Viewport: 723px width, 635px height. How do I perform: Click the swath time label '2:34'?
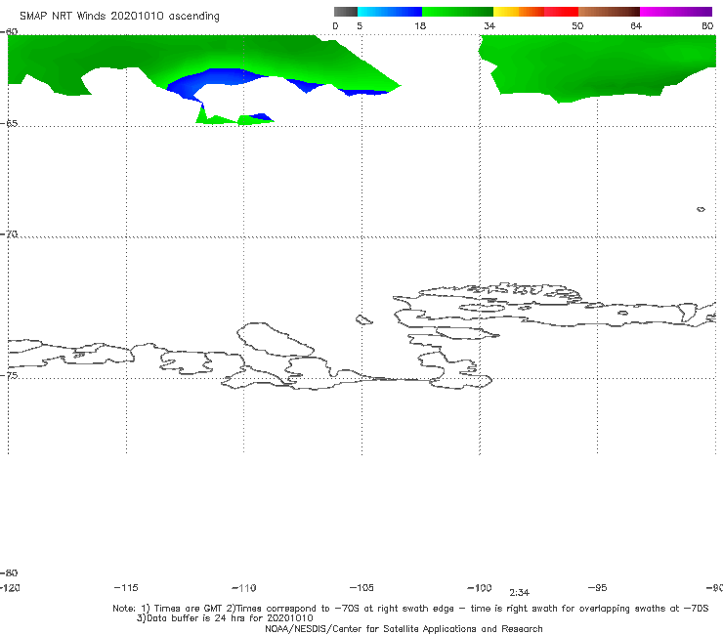519,593
